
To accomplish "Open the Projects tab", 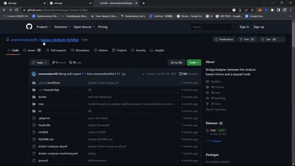I will [119, 50].
